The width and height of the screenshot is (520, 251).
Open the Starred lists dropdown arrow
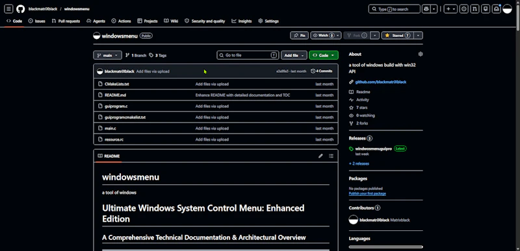[419, 36]
